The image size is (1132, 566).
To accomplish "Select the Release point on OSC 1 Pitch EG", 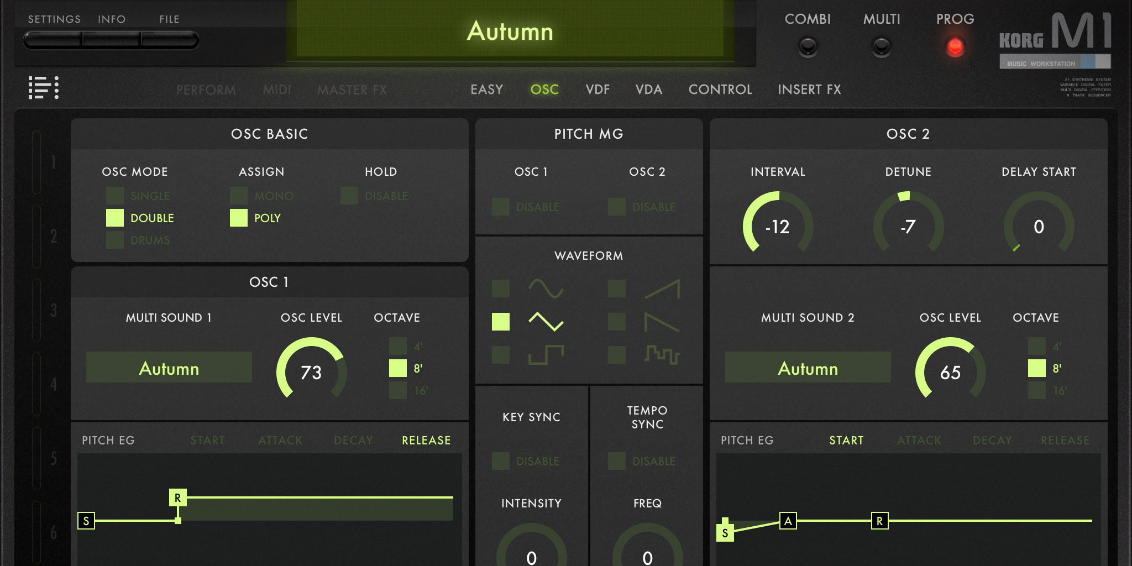I will pyautogui.click(x=178, y=497).
